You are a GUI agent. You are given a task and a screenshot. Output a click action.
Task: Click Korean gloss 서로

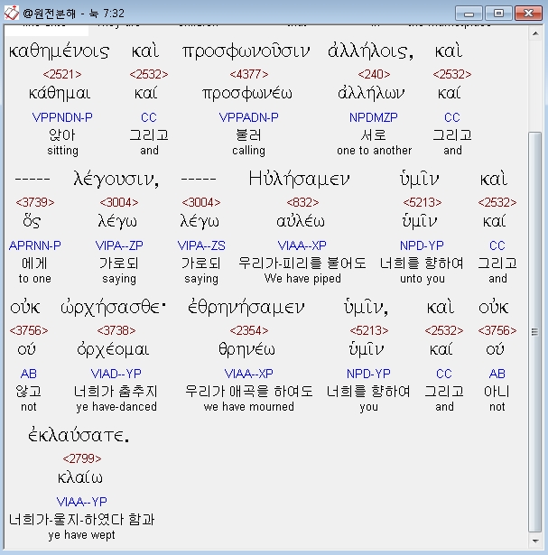[x=374, y=135]
